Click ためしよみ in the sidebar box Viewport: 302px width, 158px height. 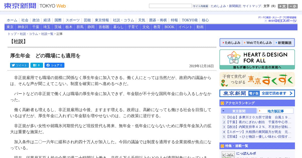tap(232, 43)
